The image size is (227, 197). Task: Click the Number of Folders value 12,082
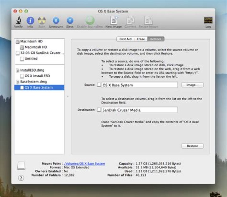69,175
